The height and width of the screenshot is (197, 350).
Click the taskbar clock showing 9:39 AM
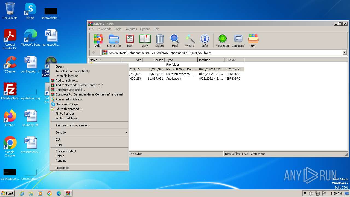336,193
